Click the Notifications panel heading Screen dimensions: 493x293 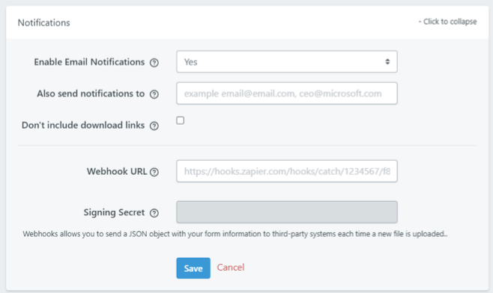click(x=43, y=22)
